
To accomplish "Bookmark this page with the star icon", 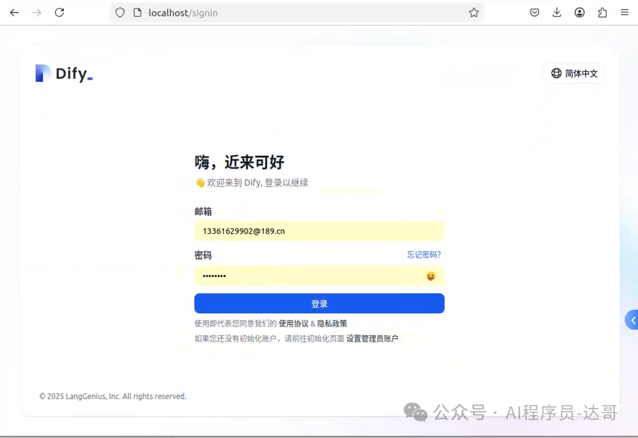I will point(474,12).
